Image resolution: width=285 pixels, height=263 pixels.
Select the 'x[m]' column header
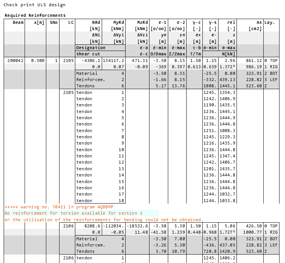(x=39, y=22)
